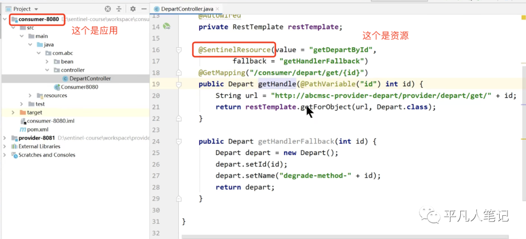Expand the test folder

tap(22, 104)
